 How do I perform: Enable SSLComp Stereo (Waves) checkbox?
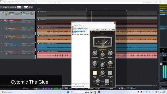pos(73,33)
